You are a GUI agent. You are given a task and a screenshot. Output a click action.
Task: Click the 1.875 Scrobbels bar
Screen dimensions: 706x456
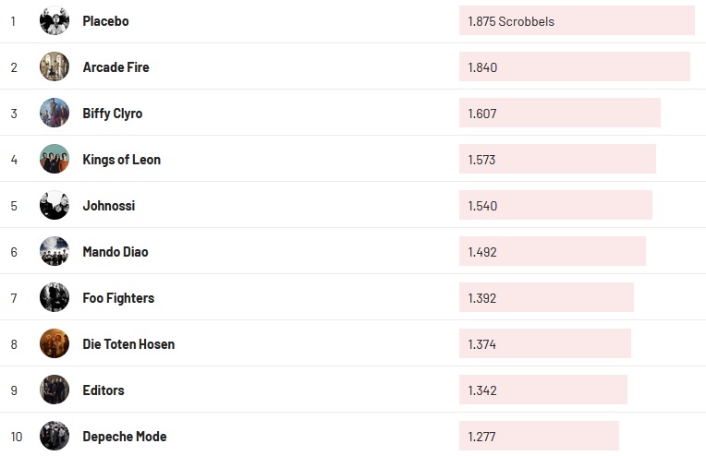[576, 20]
